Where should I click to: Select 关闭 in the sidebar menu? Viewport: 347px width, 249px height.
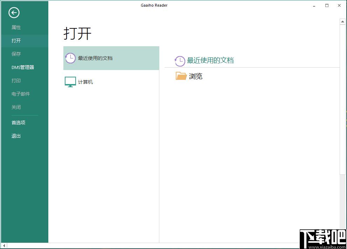(x=16, y=107)
